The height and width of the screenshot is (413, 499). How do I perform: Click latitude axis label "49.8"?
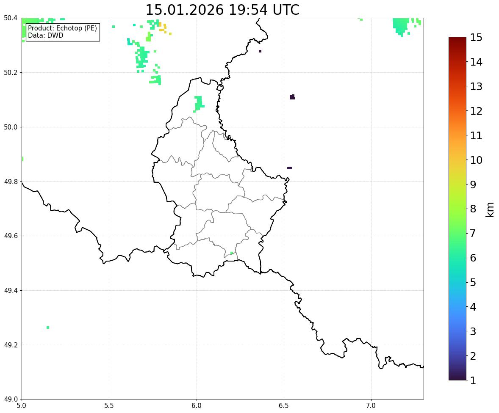10,182
